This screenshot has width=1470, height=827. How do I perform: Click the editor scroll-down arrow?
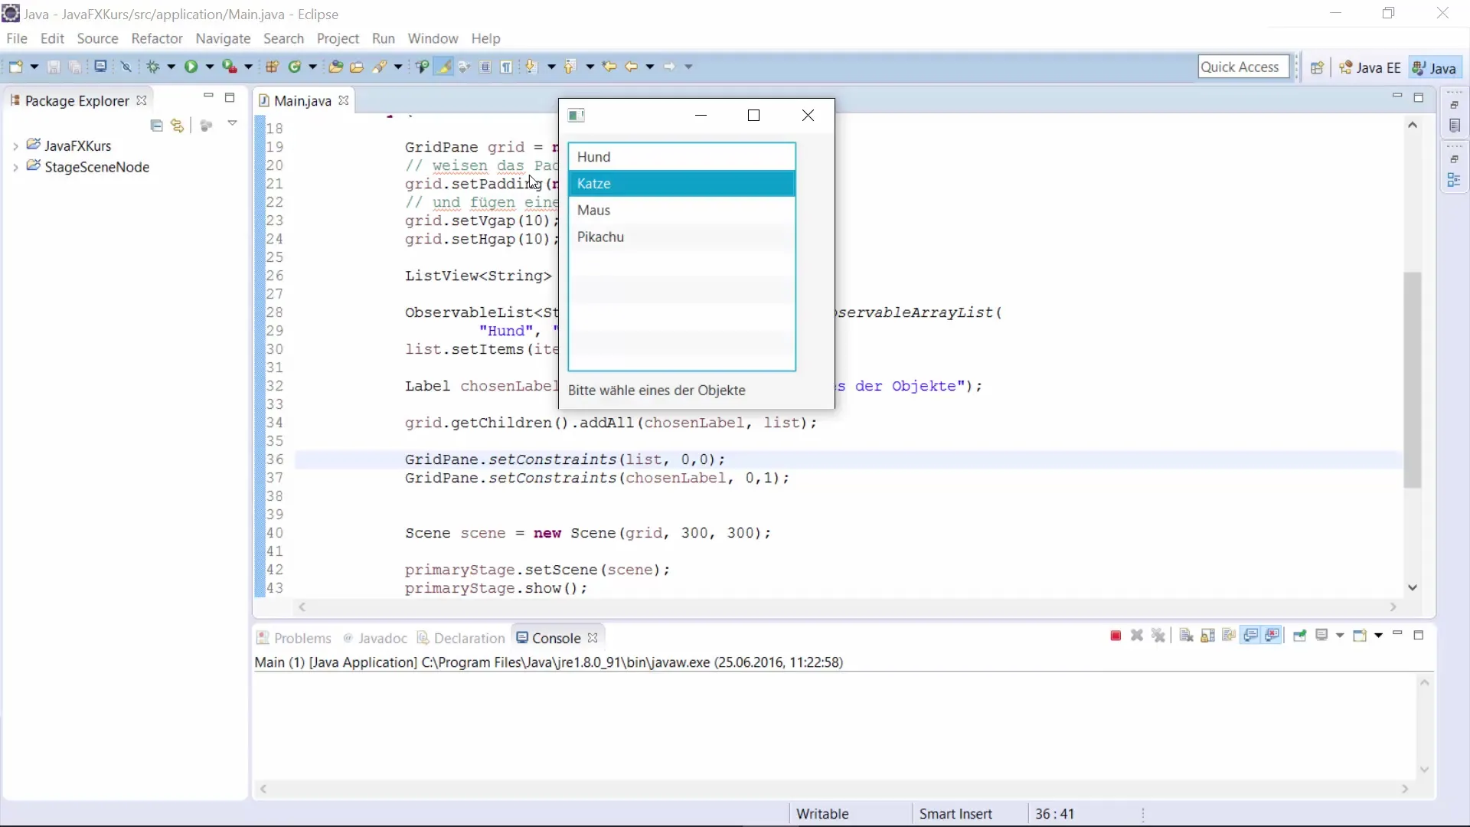point(1413,587)
